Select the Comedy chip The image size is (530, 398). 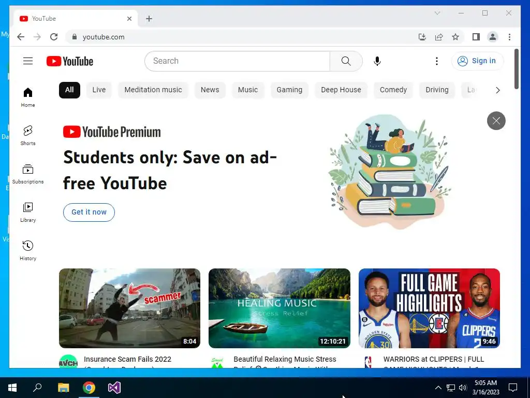tap(393, 90)
